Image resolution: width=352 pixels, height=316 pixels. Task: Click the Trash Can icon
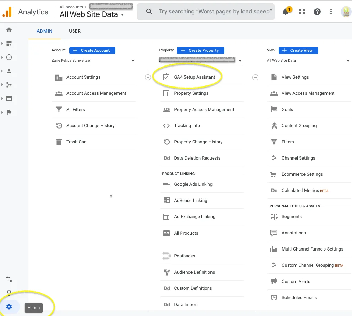click(59, 142)
